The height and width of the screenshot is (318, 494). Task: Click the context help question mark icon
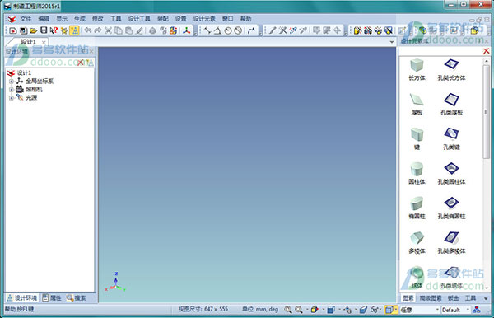[x=54, y=30]
